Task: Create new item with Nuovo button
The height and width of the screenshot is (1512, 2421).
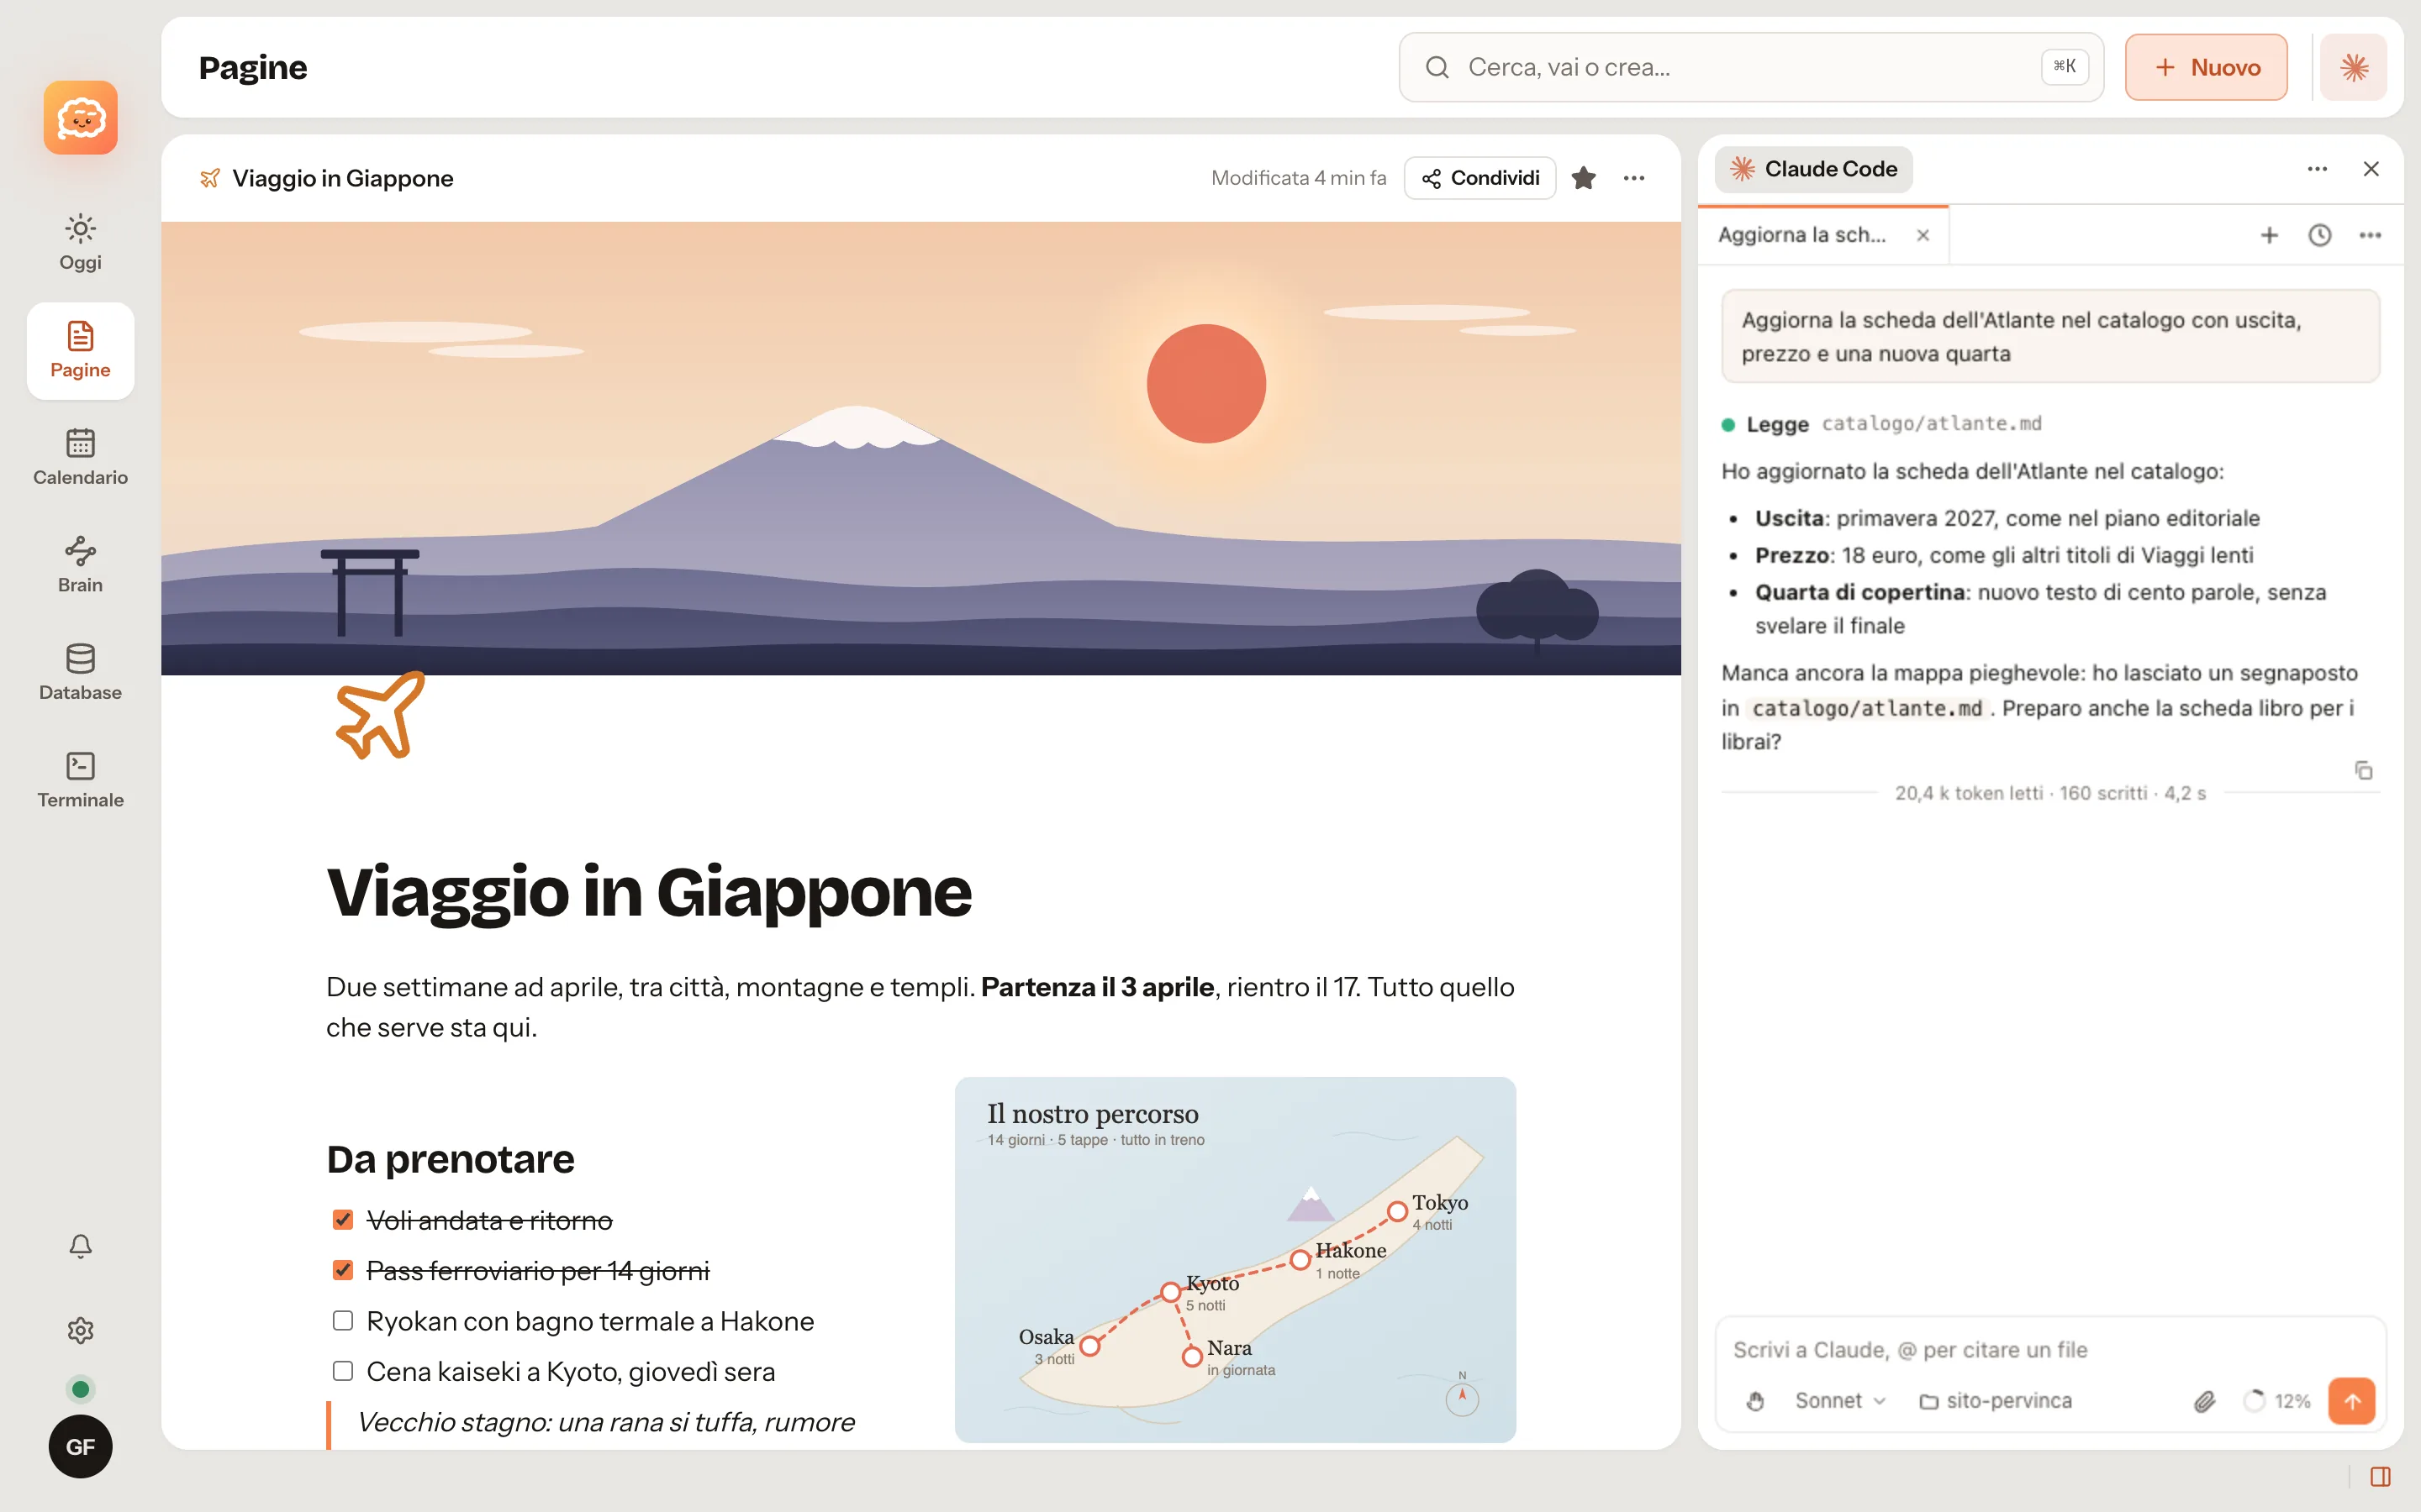Action: pyautogui.click(x=2206, y=67)
